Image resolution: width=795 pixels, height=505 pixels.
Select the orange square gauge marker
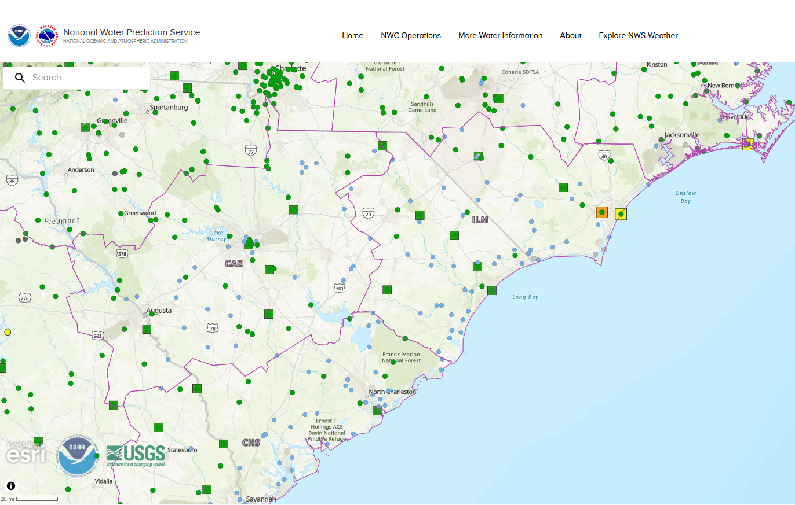(x=602, y=212)
